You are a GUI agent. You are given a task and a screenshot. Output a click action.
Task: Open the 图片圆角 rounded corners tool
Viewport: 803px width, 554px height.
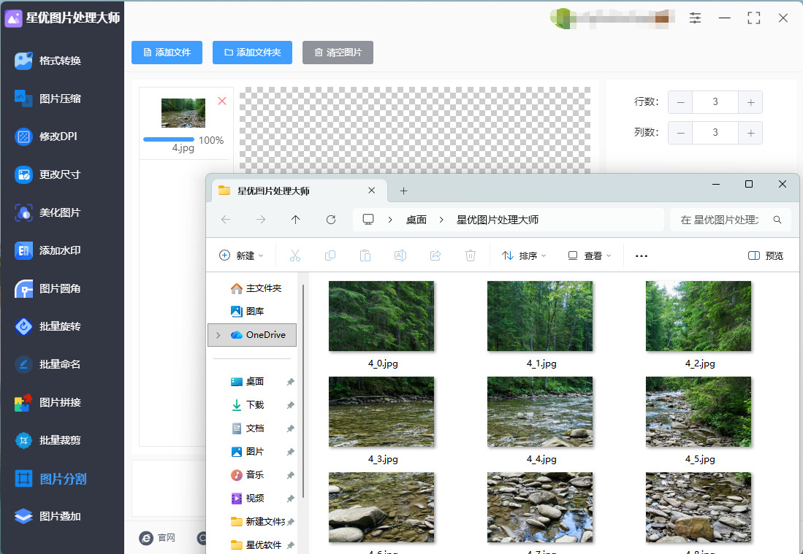point(59,288)
